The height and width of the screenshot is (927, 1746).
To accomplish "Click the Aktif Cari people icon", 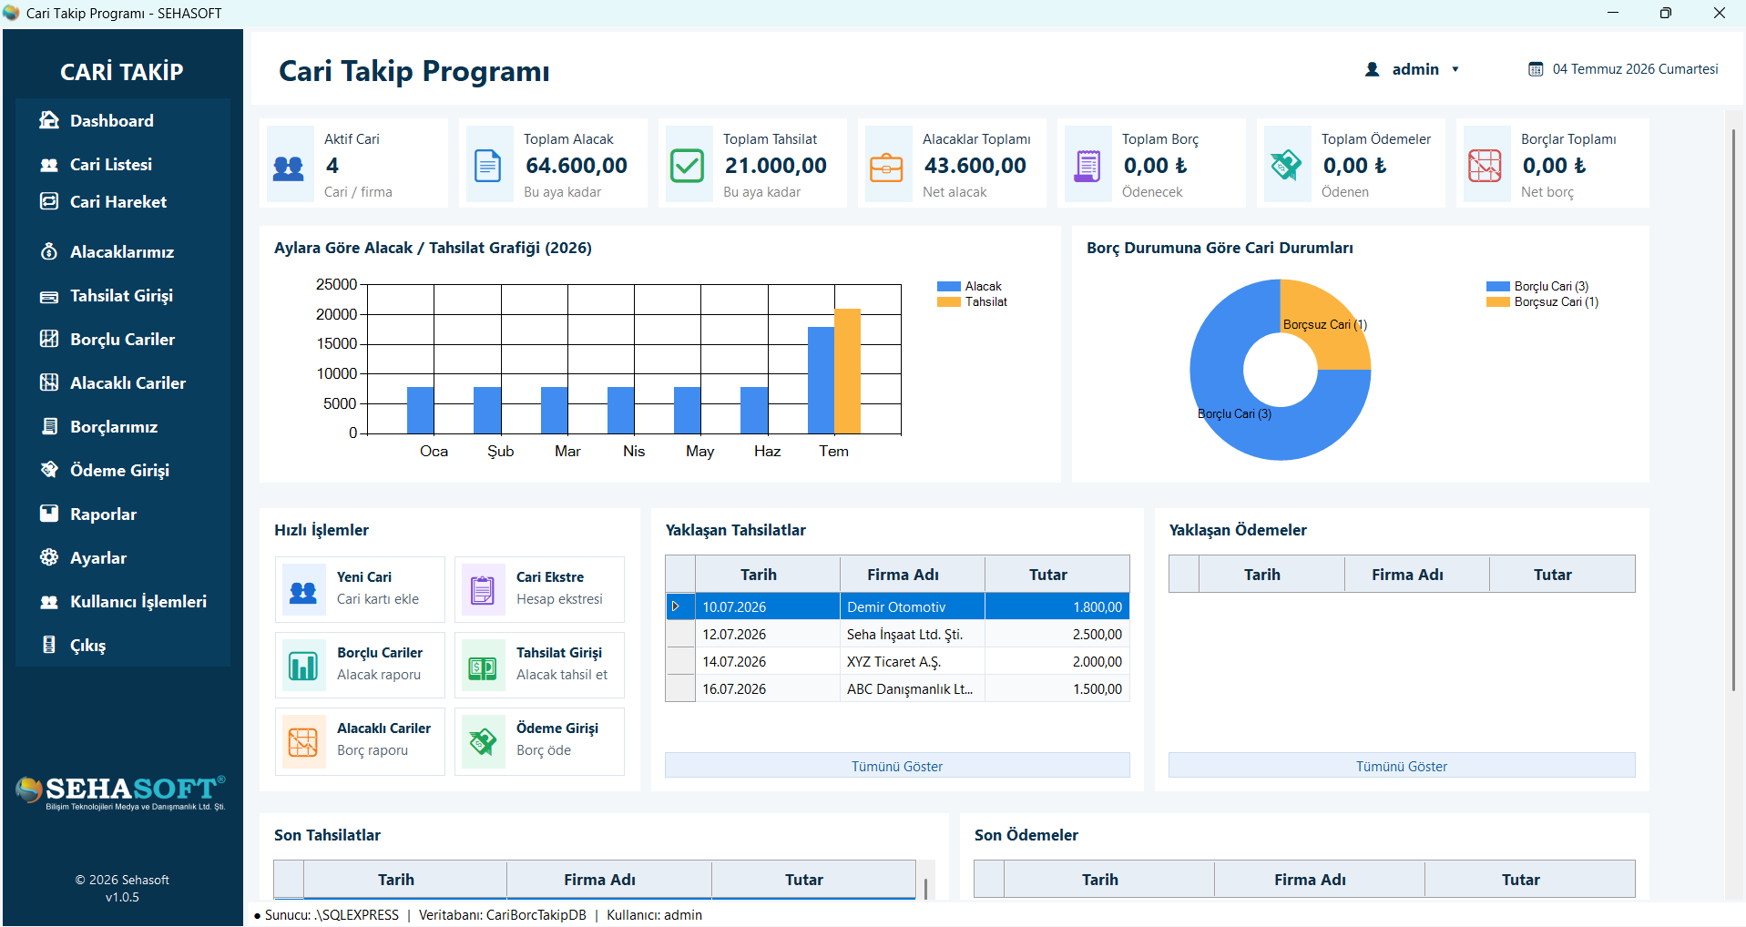I will pos(289,167).
